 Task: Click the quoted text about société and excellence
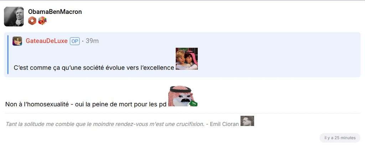[94, 68]
